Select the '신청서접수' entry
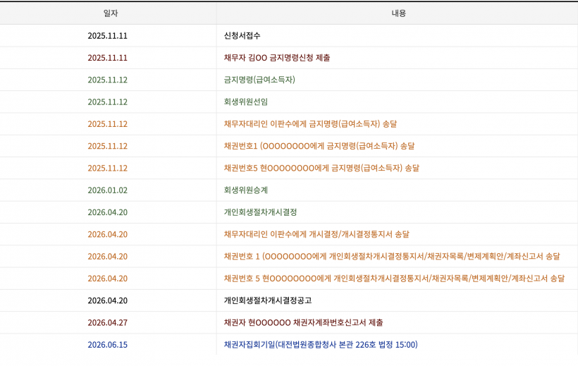The height and width of the screenshot is (366, 578). point(242,36)
